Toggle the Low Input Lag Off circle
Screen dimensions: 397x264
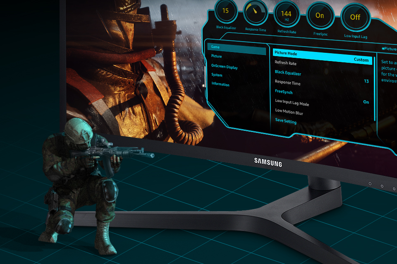pyautogui.click(x=356, y=17)
